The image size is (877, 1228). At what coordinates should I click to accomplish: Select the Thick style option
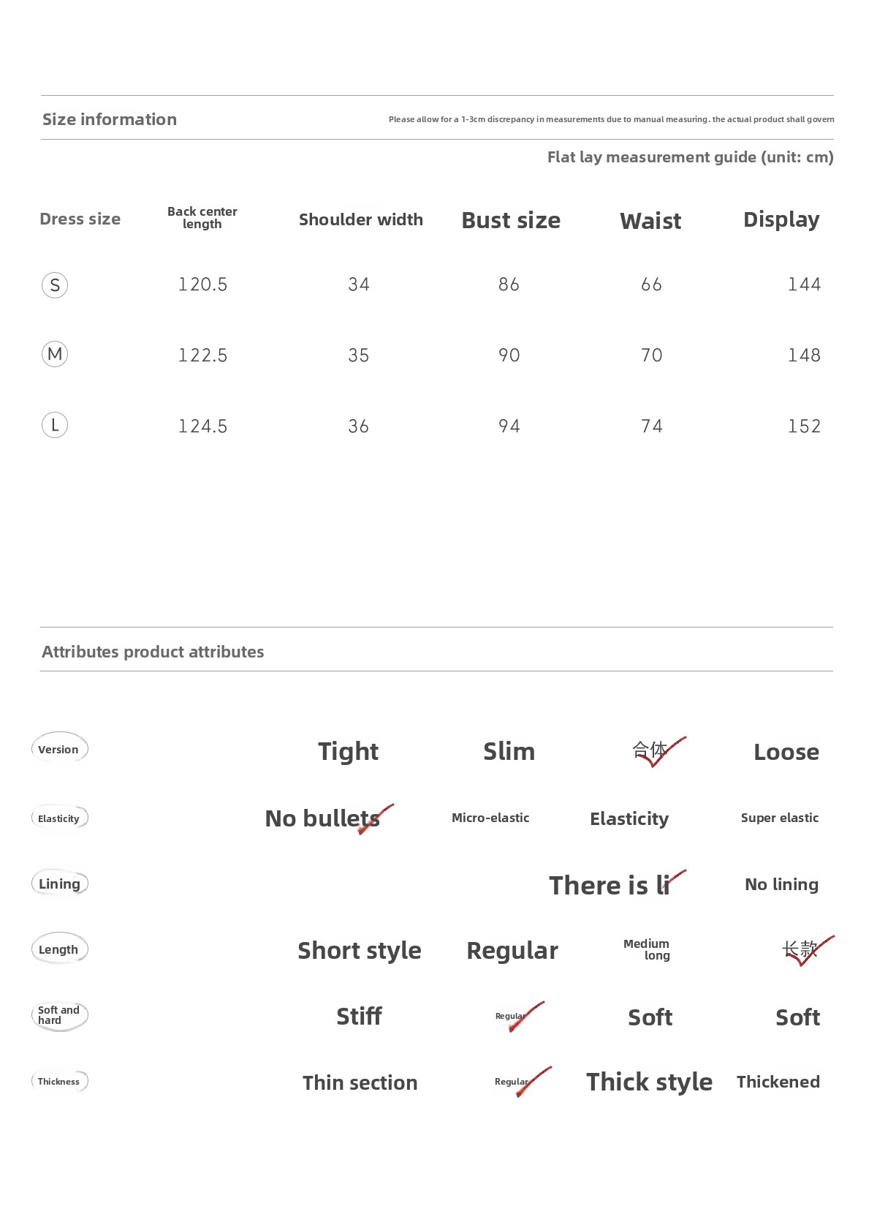[649, 1082]
